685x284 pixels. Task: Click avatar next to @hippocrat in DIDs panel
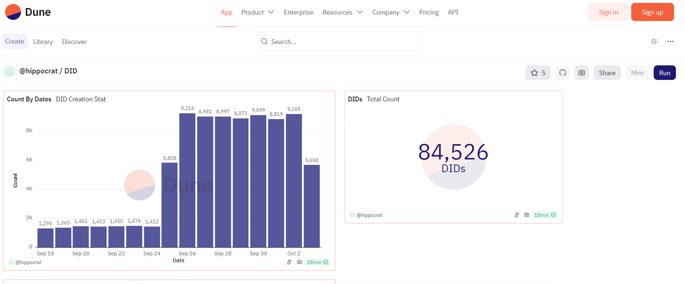(x=352, y=215)
